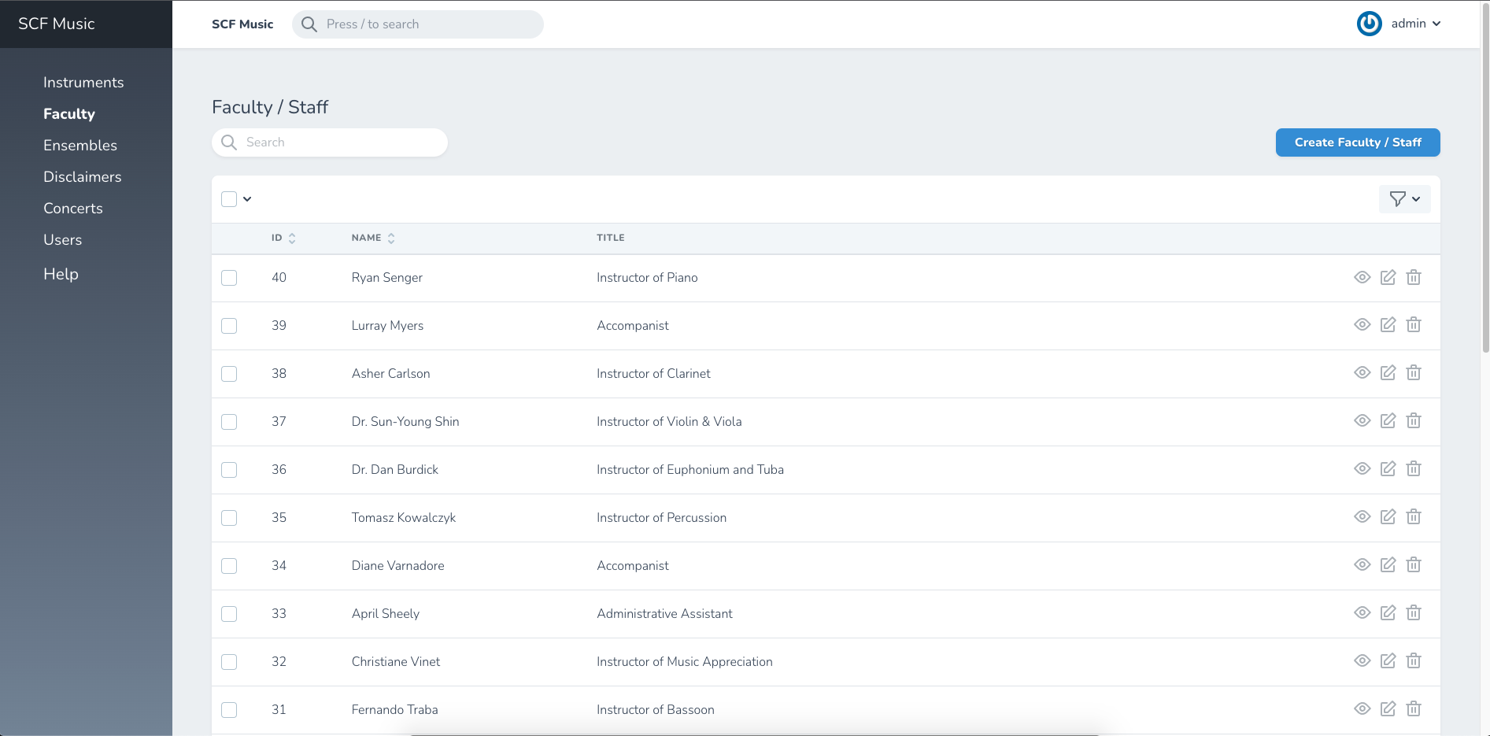
Task: Tick the checkbox for Dr. Sun-Young Shin
Action: click(229, 422)
